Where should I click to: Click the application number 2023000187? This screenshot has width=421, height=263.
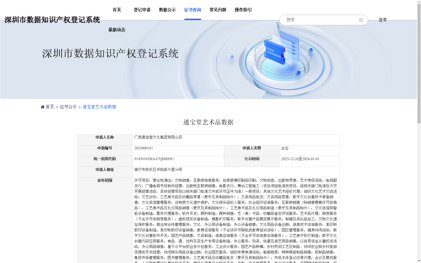pos(144,148)
